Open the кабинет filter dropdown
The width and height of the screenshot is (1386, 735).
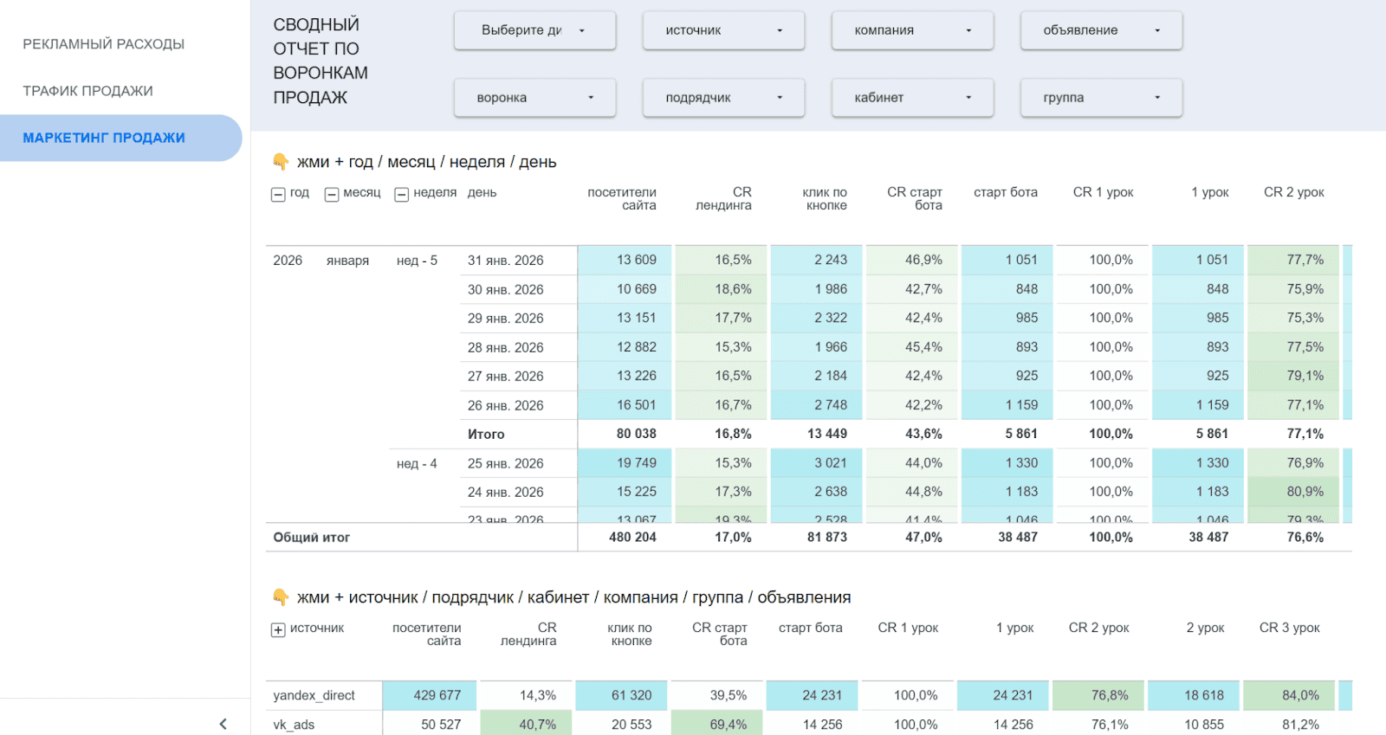(912, 98)
